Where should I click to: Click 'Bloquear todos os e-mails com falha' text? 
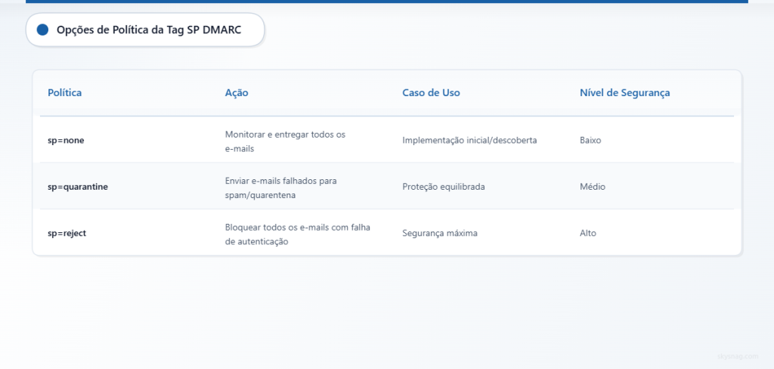coord(298,228)
